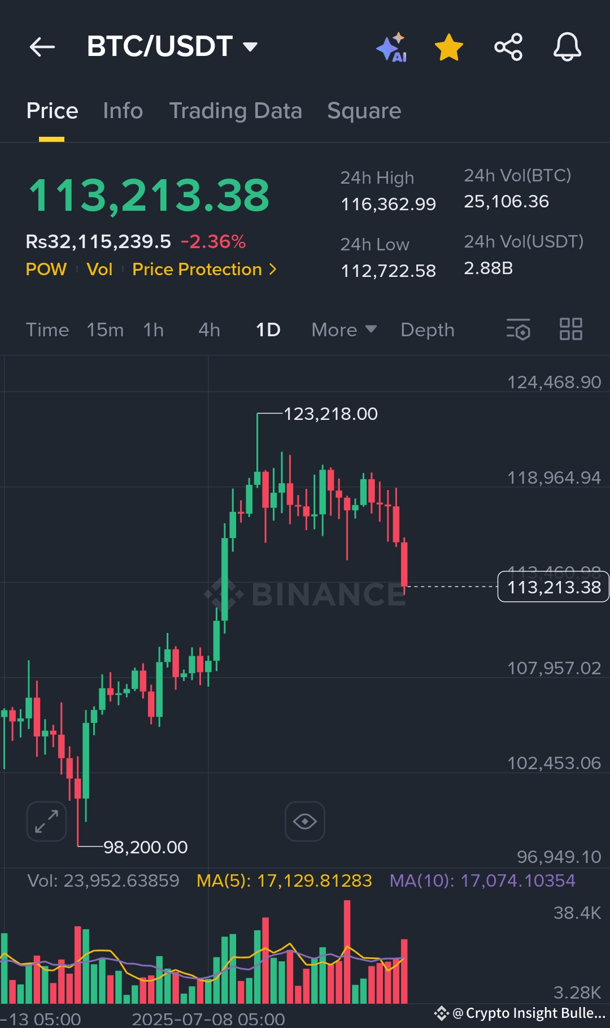610x1028 pixels.
Task: Expand the More timeframes dropdown
Action: [344, 330]
